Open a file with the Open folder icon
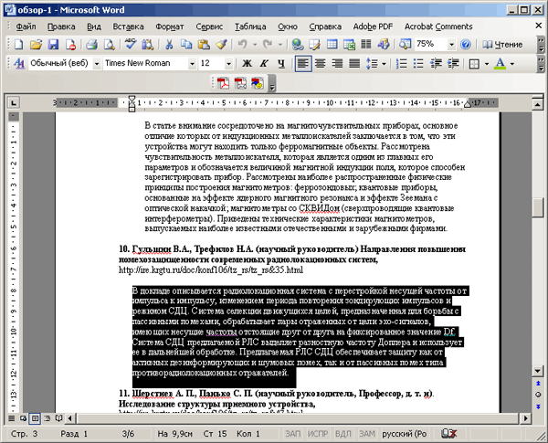The height and width of the screenshot is (443, 548). (x=37, y=44)
